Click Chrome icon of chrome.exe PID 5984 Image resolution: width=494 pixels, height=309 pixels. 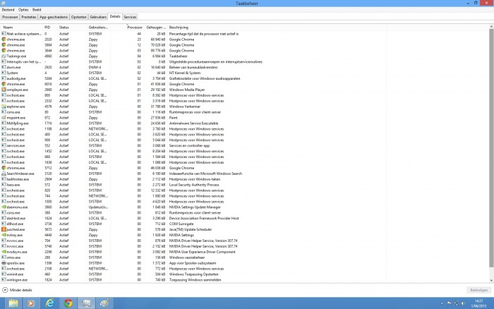tap(4, 45)
